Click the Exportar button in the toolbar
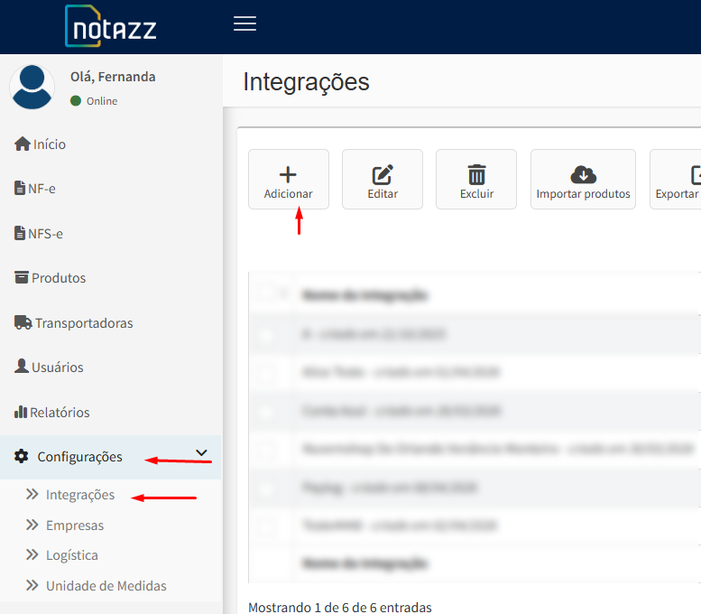Screen dimensions: 701x614 pos(677,179)
